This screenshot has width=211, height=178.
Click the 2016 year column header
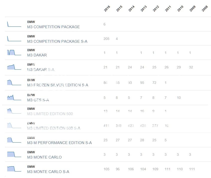(x=107, y=9)
